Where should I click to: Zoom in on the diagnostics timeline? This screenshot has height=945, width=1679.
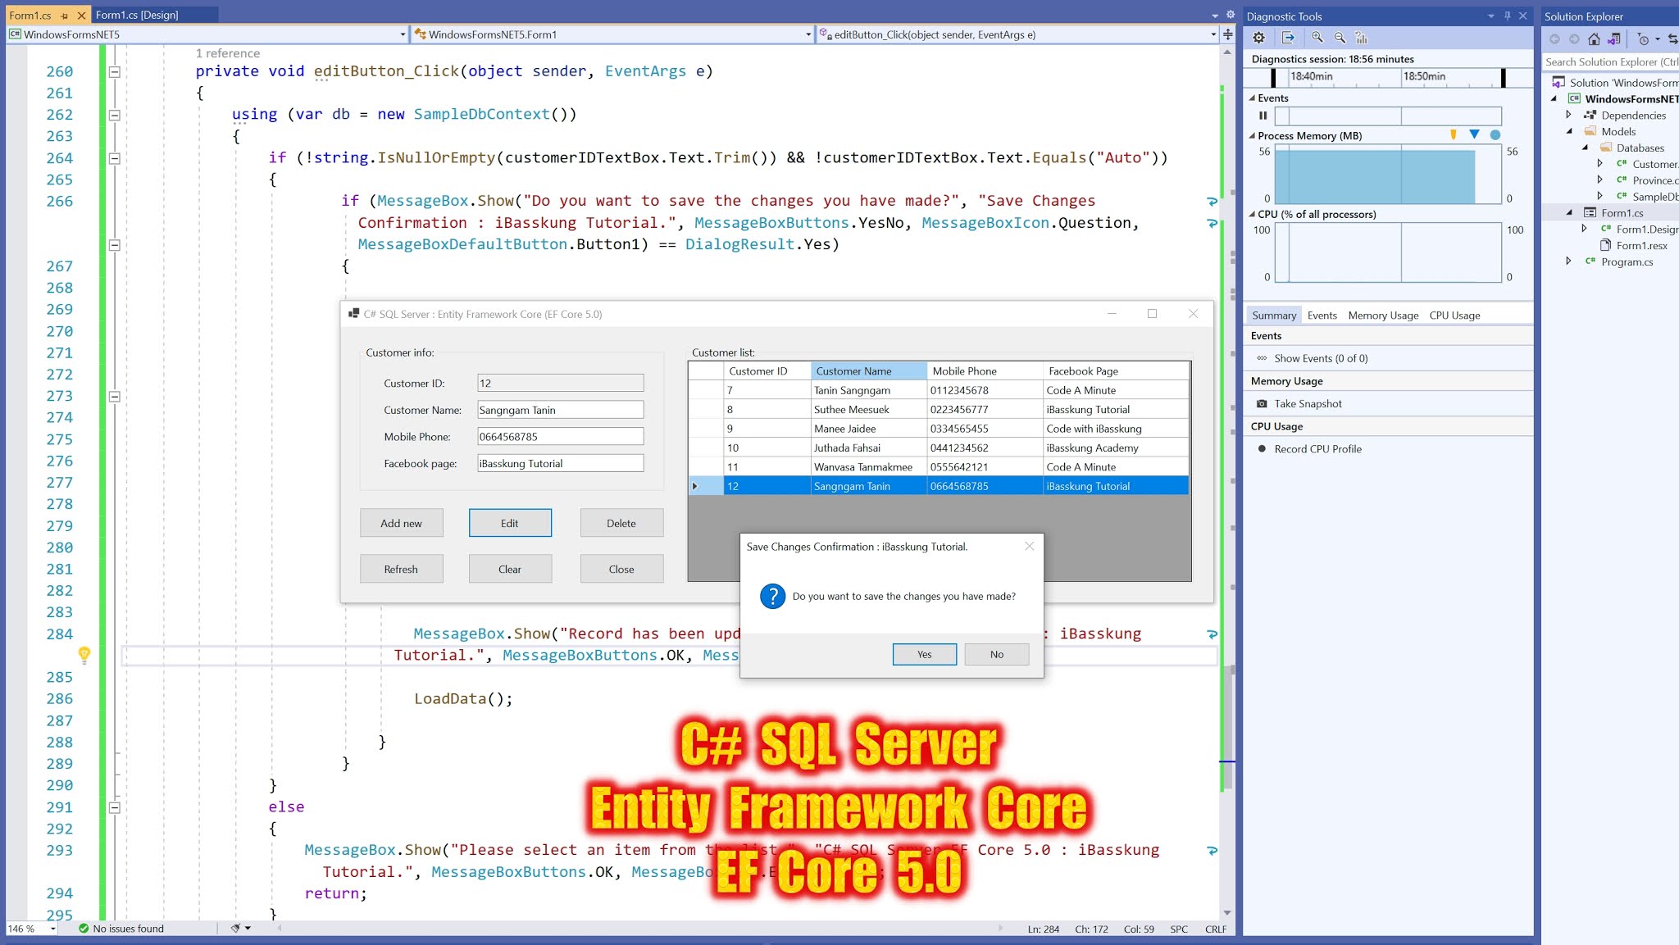[1317, 38]
